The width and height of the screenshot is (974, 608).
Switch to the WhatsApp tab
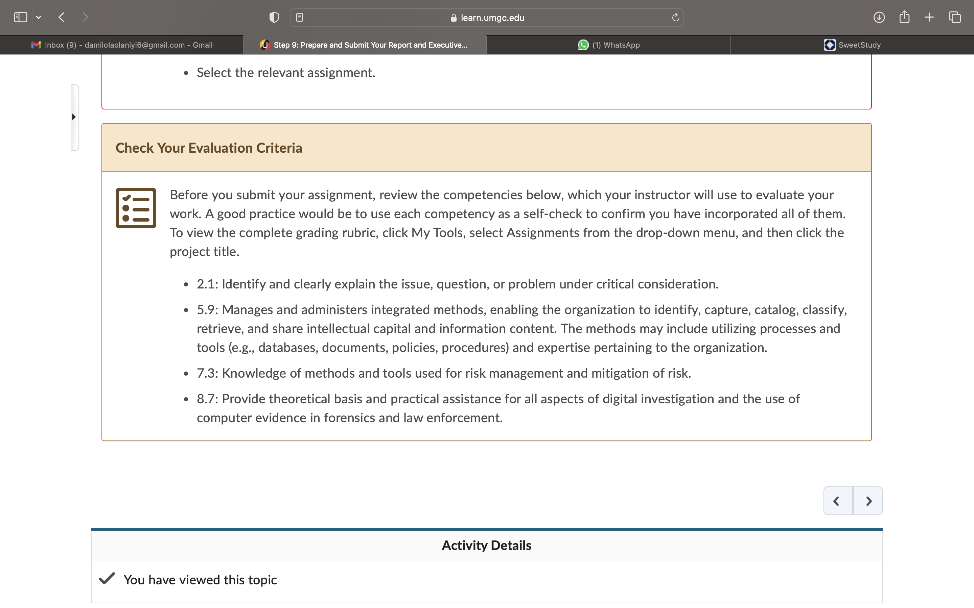tap(608, 45)
